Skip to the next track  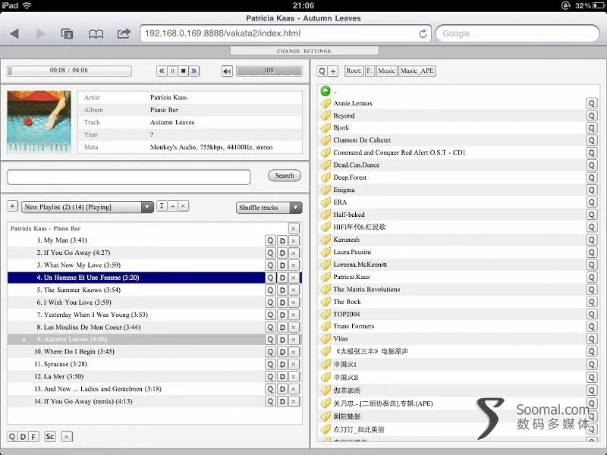pyautogui.click(x=194, y=71)
